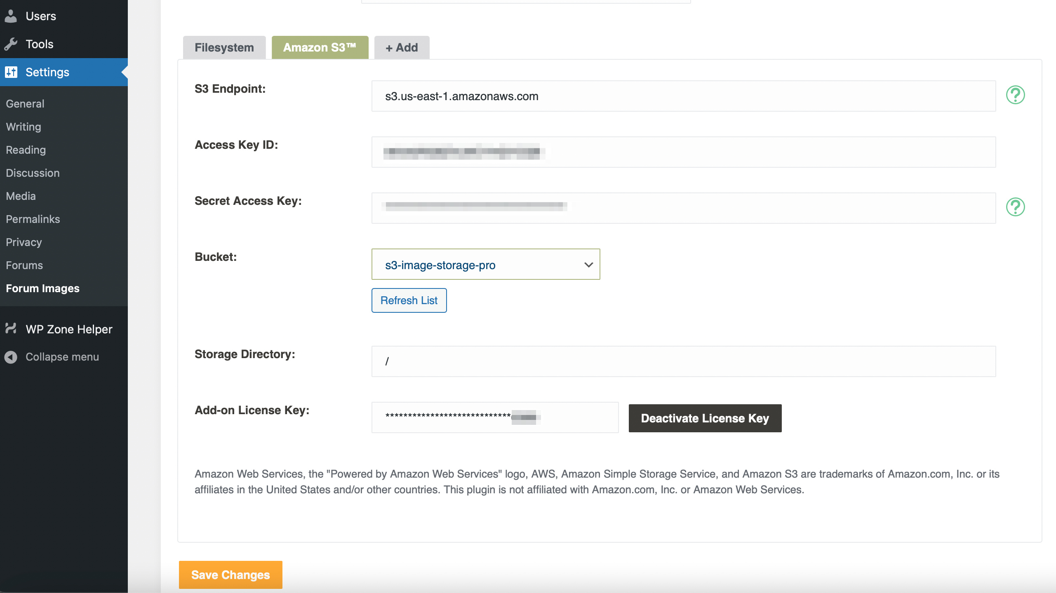1056x593 pixels.
Task: Click into the Add-on License Key field
Action: 495,417
